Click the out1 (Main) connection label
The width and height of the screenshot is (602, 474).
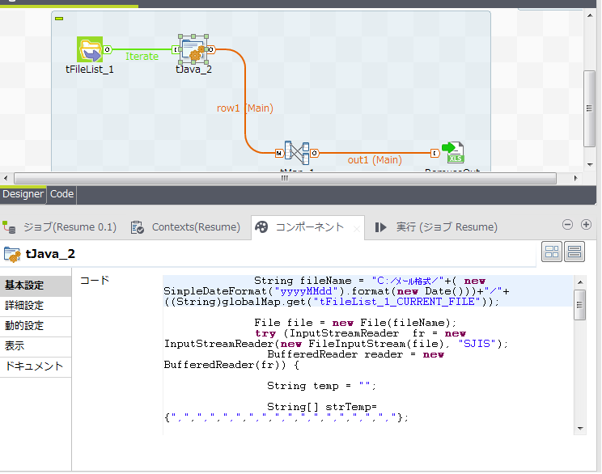click(375, 159)
